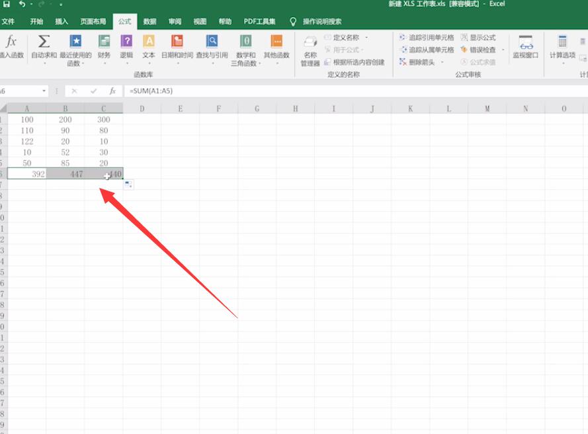
Task: Select cell B4 containing 52
Action: coord(65,152)
